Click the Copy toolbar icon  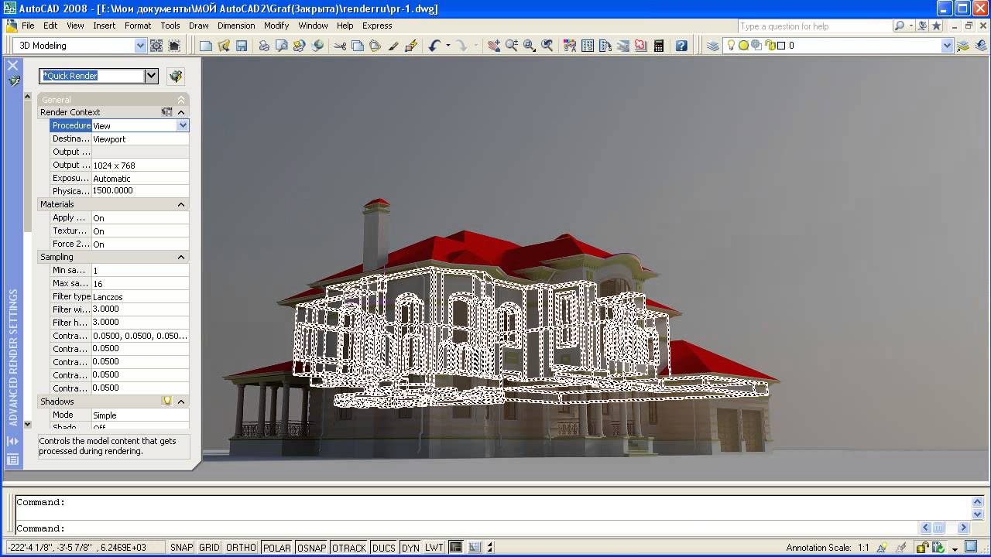(358, 46)
